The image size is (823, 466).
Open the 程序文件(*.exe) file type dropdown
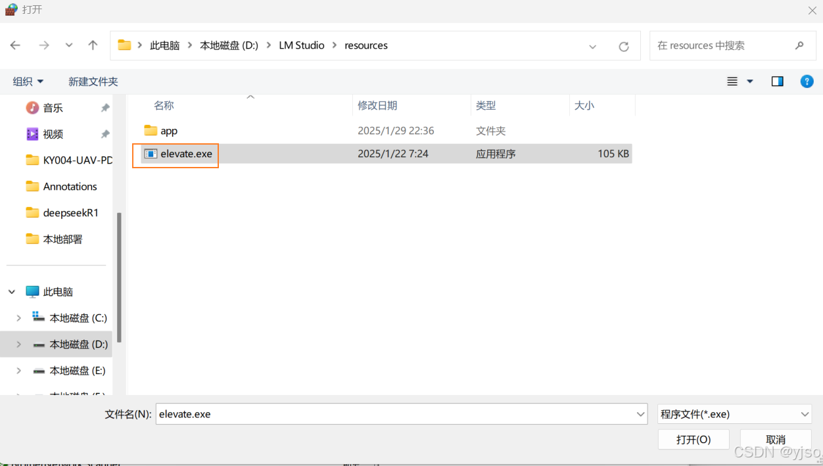click(735, 414)
